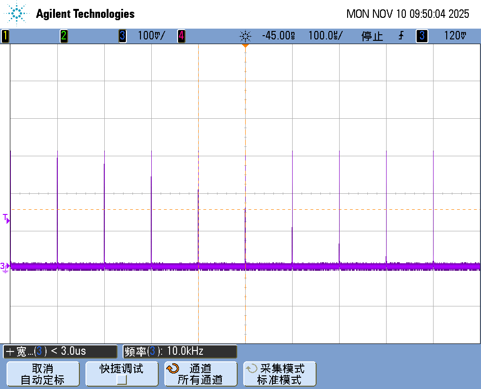
Task: Click the 停止 run status indicator
Action: click(x=372, y=36)
